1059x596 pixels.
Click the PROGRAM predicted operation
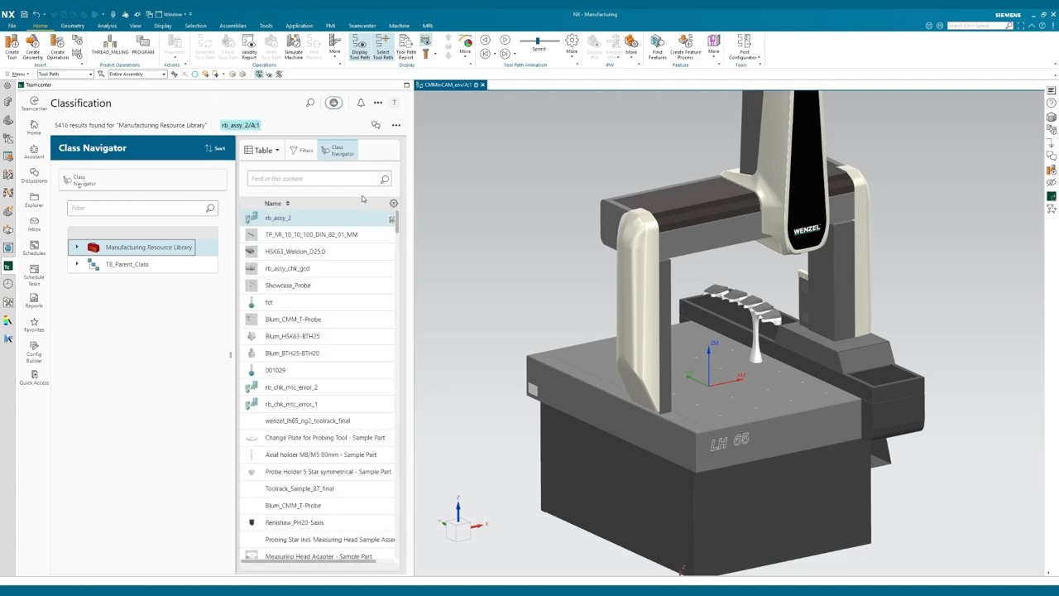click(x=142, y=46)
